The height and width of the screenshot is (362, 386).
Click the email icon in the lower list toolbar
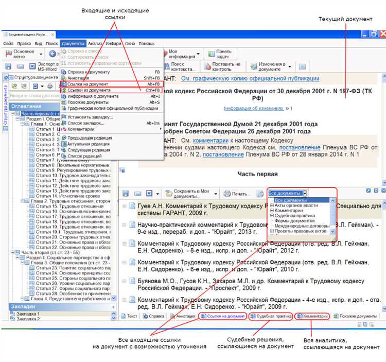(x=137, y=193)
